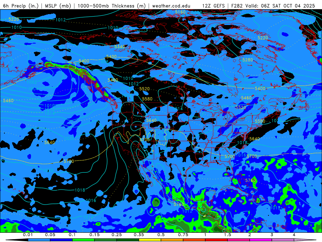Click the '0.01' legend value
The image size is (322, 242).
[28, 235]
